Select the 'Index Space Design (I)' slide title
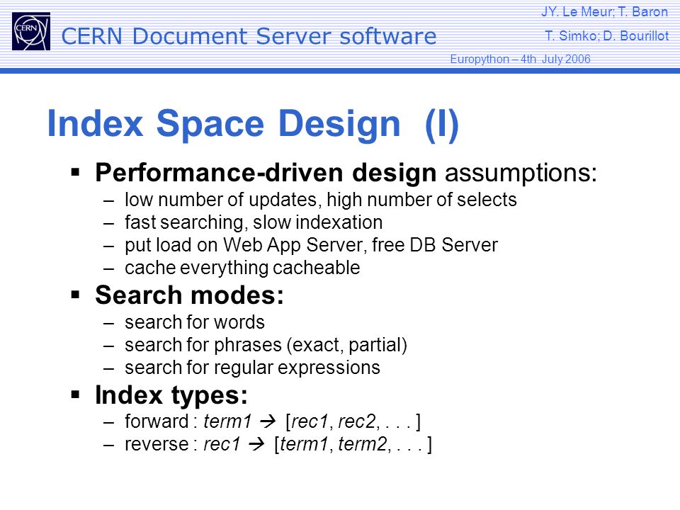The height and width of the screenshot is (510, 680). tap(253, 124)
